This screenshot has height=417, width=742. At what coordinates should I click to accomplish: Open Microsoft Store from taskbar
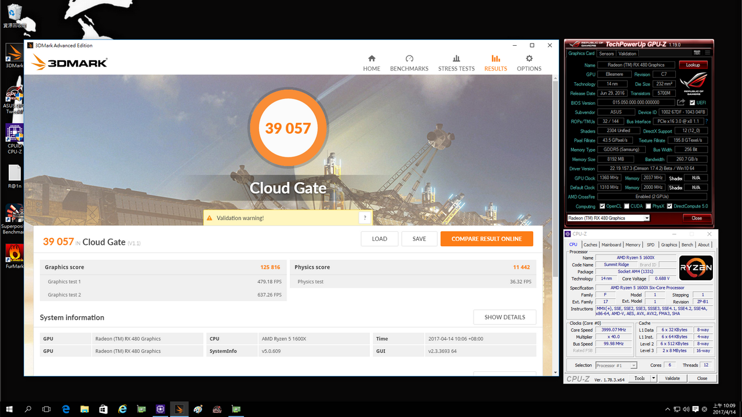point(103,409)
